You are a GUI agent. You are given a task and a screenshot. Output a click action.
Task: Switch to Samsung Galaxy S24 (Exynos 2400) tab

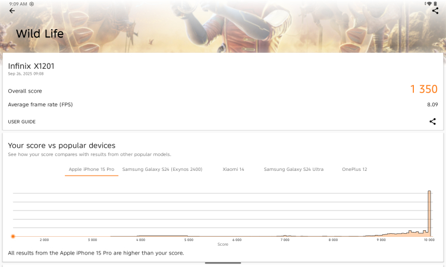tap(162, 169)
